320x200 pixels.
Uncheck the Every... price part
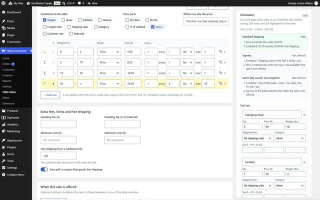(x=152, y=26)
